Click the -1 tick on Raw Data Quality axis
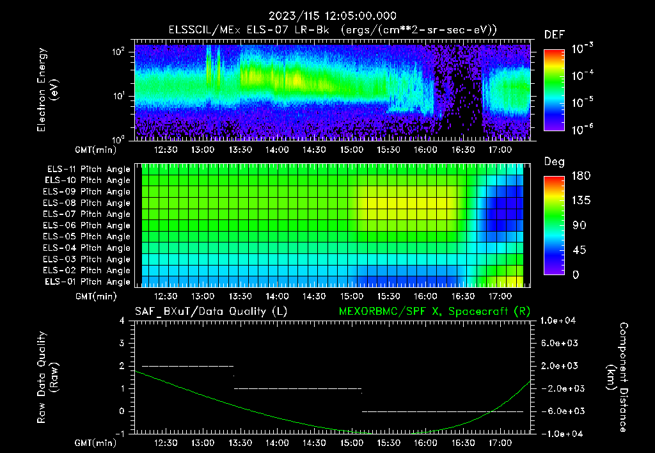Screen dimensions: 655x453 (x=120, y=434)
